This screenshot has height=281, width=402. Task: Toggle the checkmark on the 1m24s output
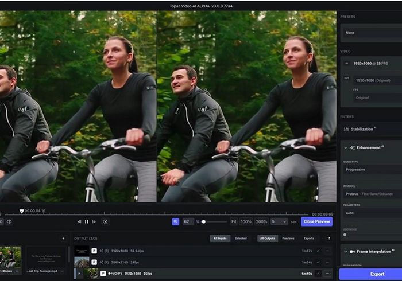(x=318, y=262)
